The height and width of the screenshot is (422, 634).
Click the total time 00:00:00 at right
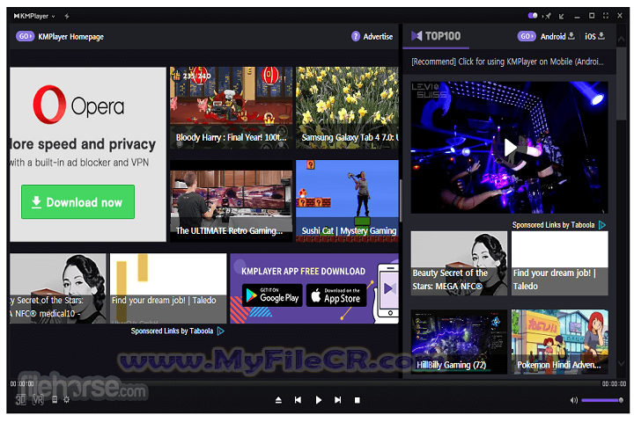point(614,384)
